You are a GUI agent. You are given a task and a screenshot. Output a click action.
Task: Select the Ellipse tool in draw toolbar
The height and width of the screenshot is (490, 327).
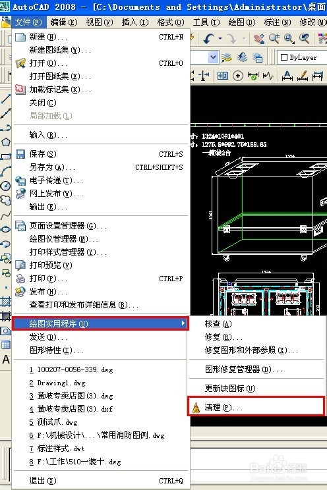(6, 229)
